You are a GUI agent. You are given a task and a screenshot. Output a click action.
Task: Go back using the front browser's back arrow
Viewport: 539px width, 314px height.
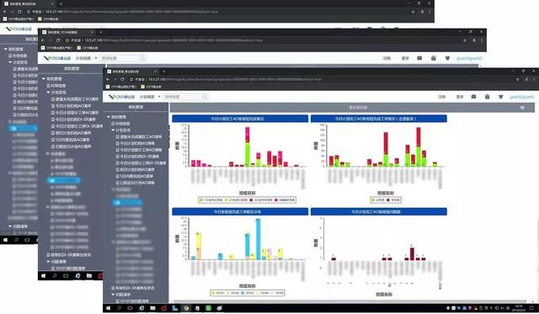(108, 79)
